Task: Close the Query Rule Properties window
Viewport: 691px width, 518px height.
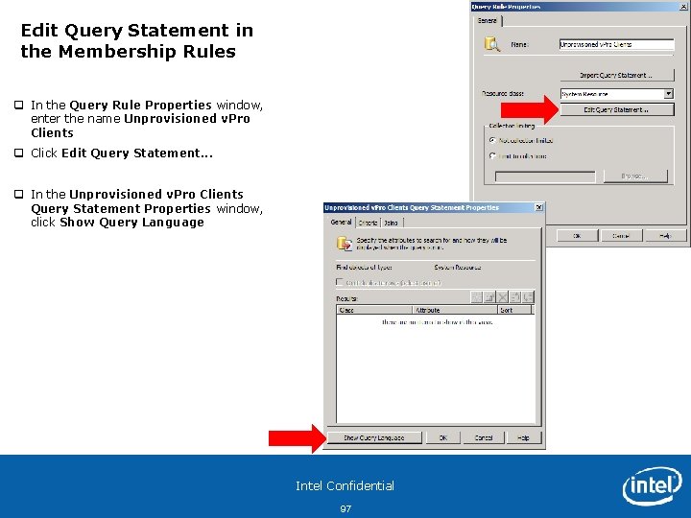Action: point(683,7)
